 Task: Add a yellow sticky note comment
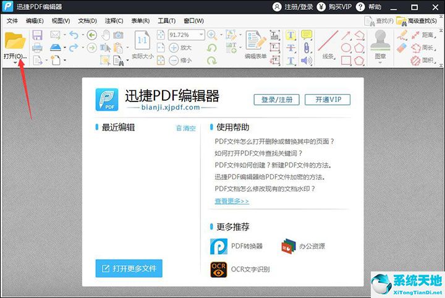pyautogui.click(x=307, y=35)
